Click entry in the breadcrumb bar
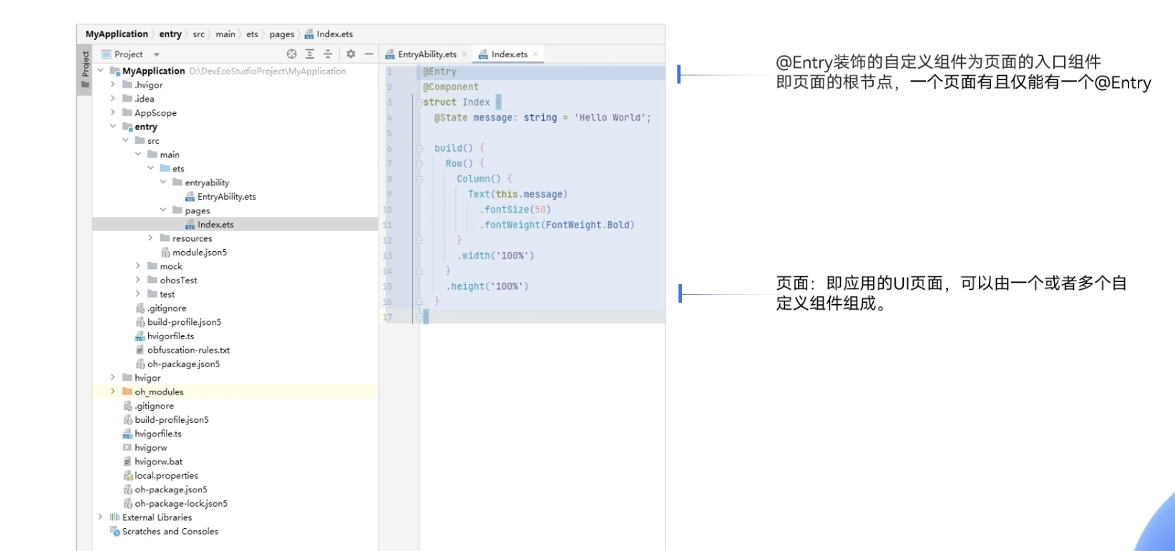Image resolution: width=1175 pixels, height=551 pixels. [170, 34]
